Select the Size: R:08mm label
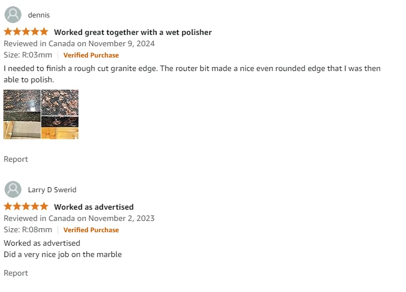406x292 pixels. (28, 229)
